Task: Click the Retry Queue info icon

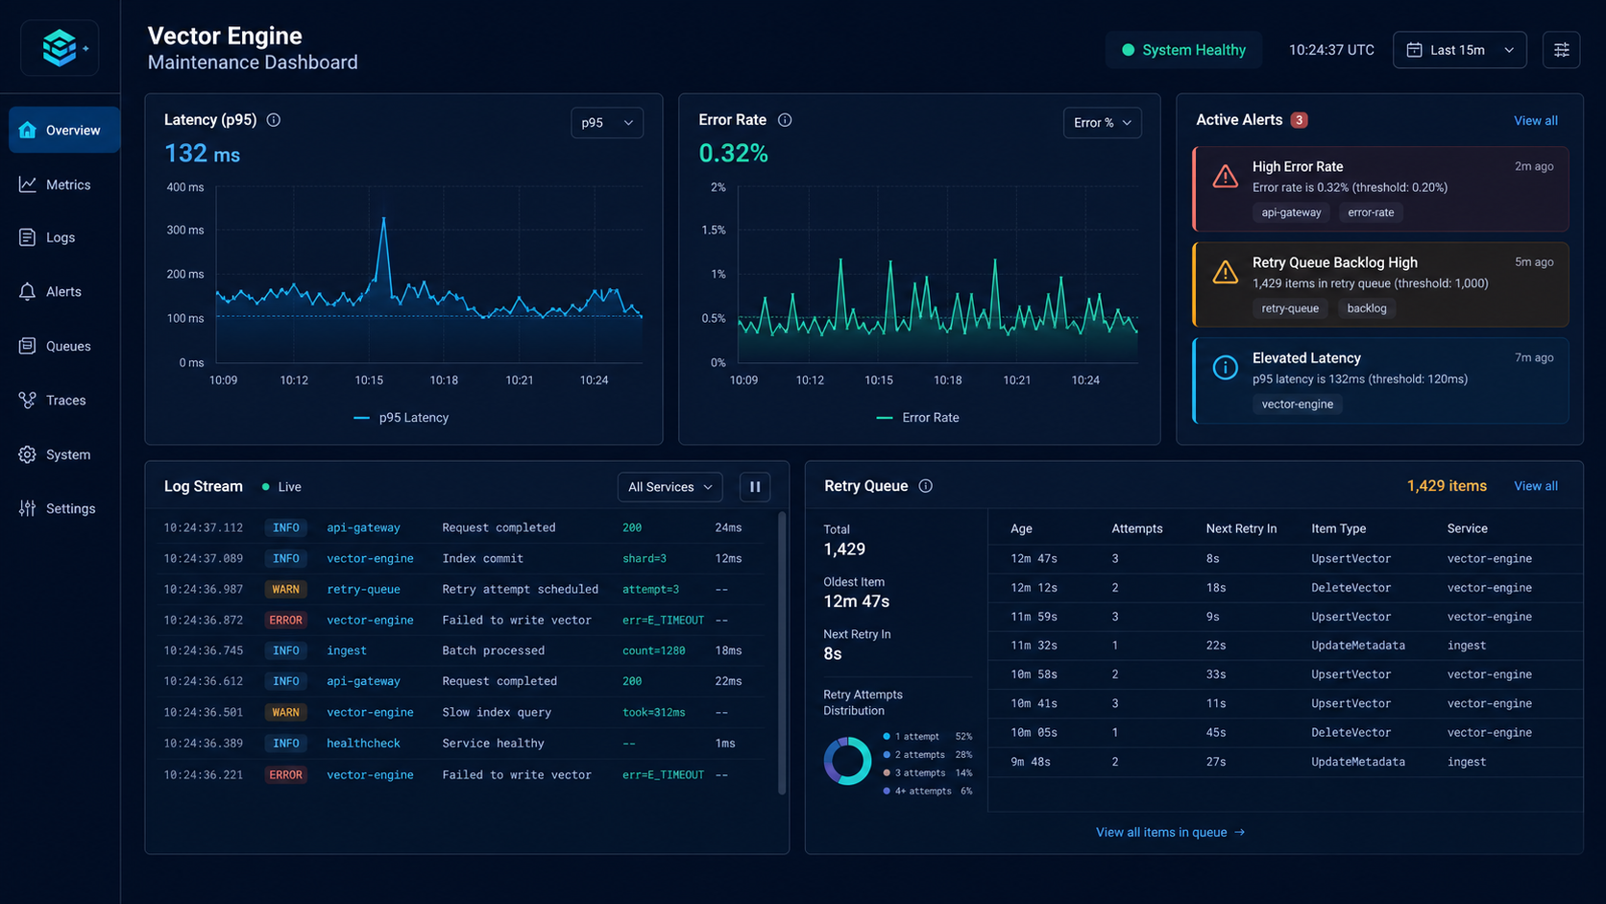Action: [925, 486]
